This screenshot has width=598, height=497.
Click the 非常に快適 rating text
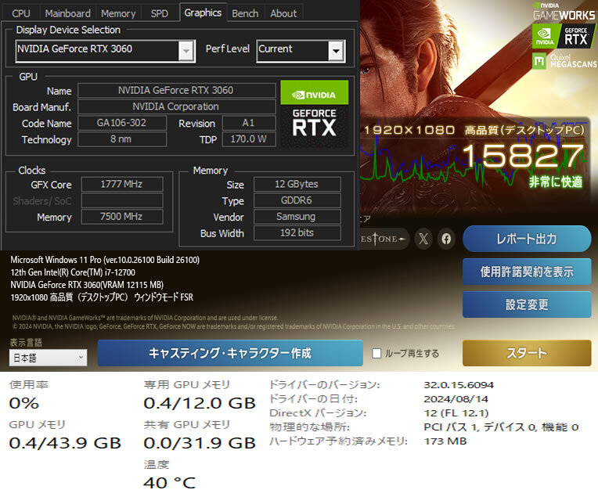[555, 182]
